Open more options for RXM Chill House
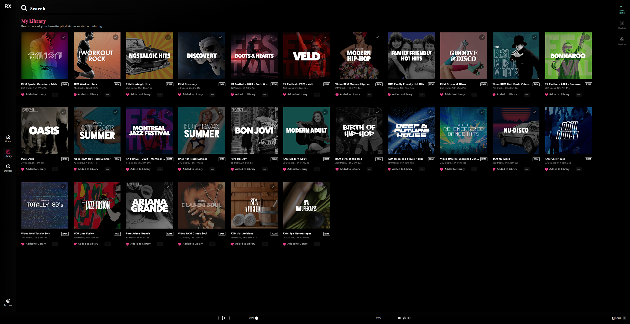Image resolution: width=630 pixels, height=324 pixels. point(579,169)
